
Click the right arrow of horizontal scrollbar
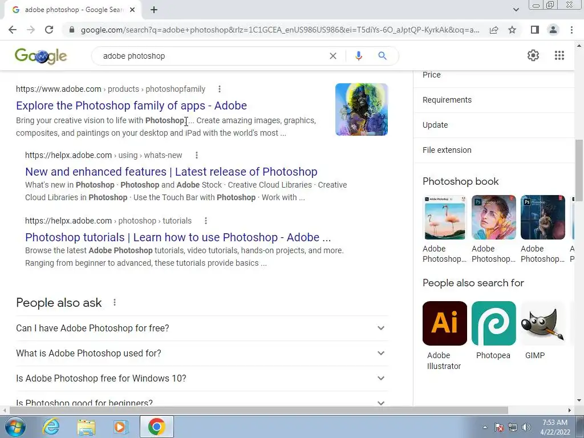(570, 410)
